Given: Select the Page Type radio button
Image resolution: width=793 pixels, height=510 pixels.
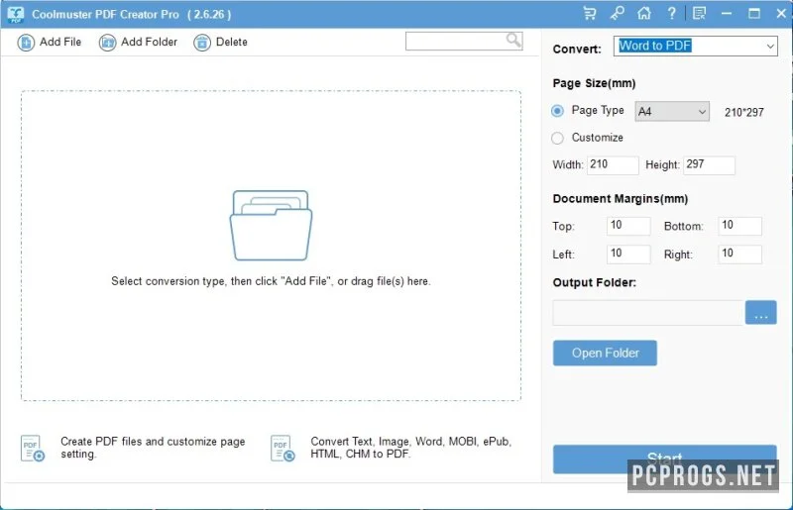Looking at the screenshot, I should pyautogui.click(x=557, y=111).
